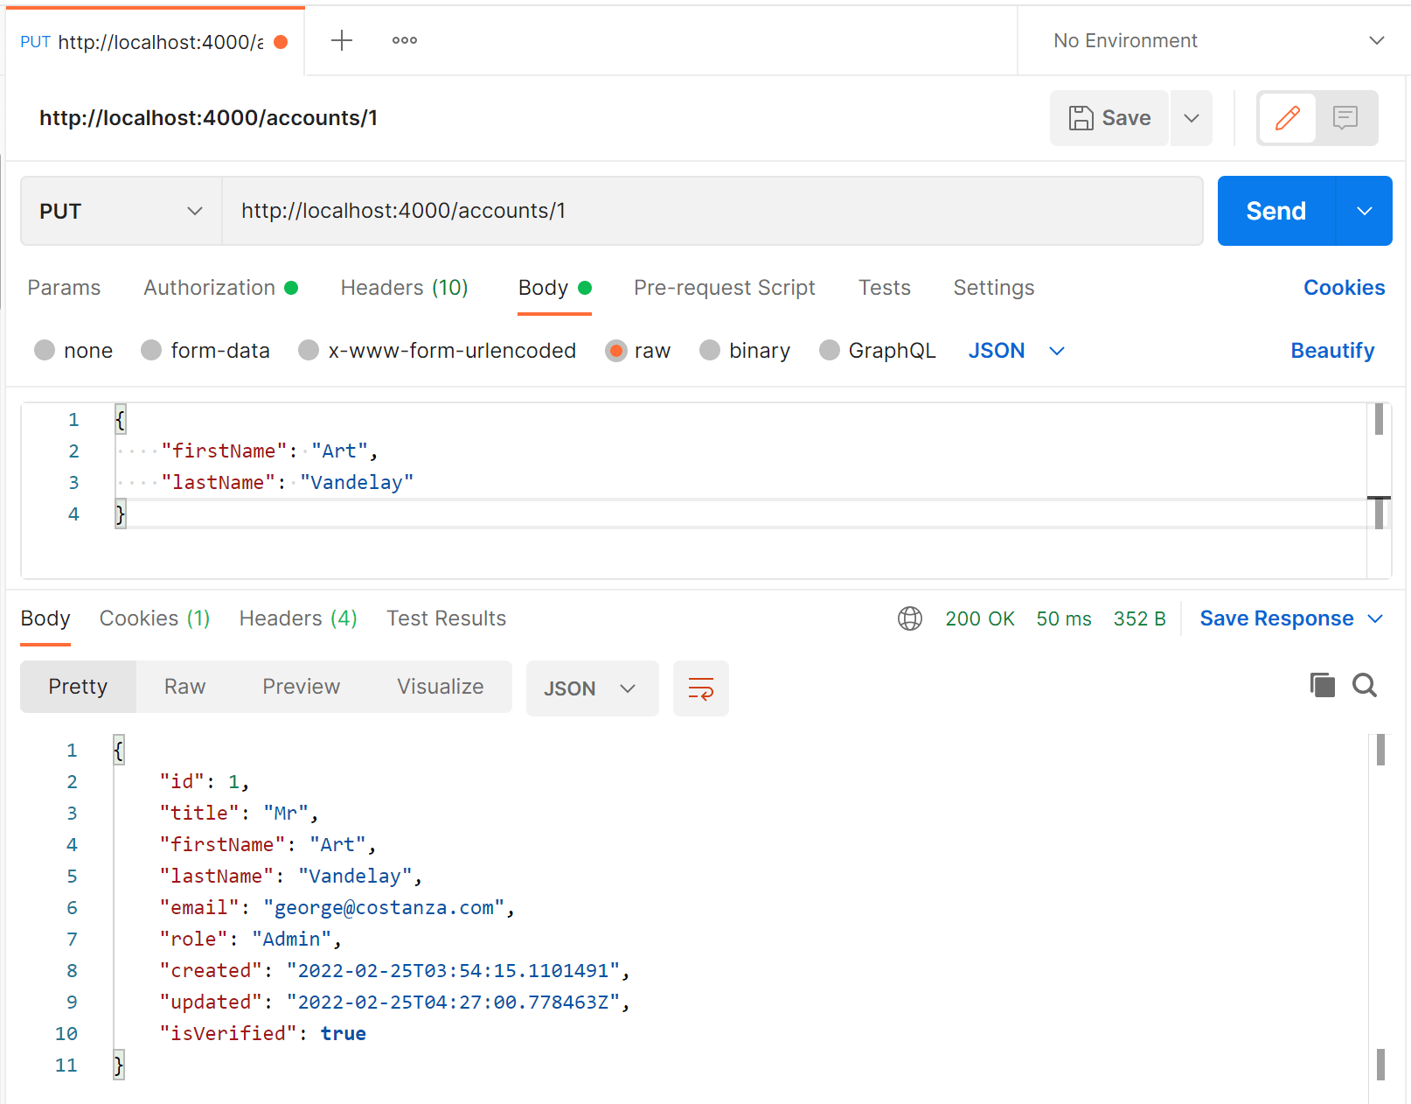Screen dimensions: 1411x1104
Task: Click the 352 B response size
Action: 1140,618
